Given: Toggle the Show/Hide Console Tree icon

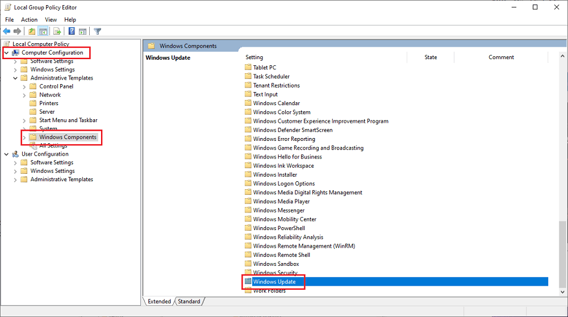Looking at the screenshot, I should tap(43, 31).
